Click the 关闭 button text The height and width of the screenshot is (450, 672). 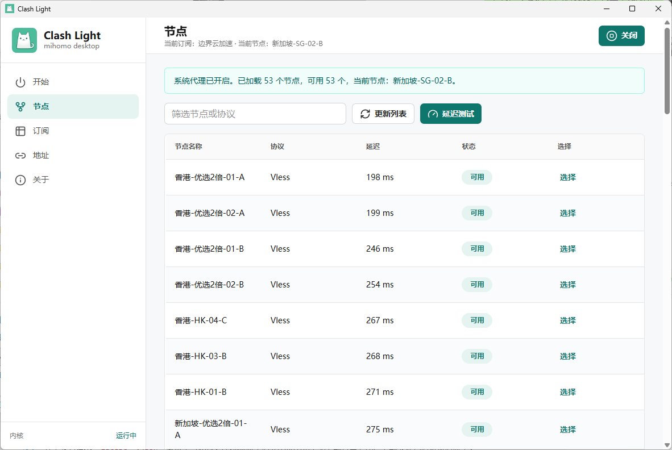(x=629, y=36)
